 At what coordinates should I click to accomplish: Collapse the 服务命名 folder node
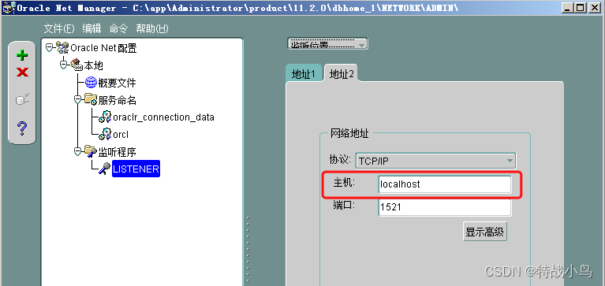(77, 100)
